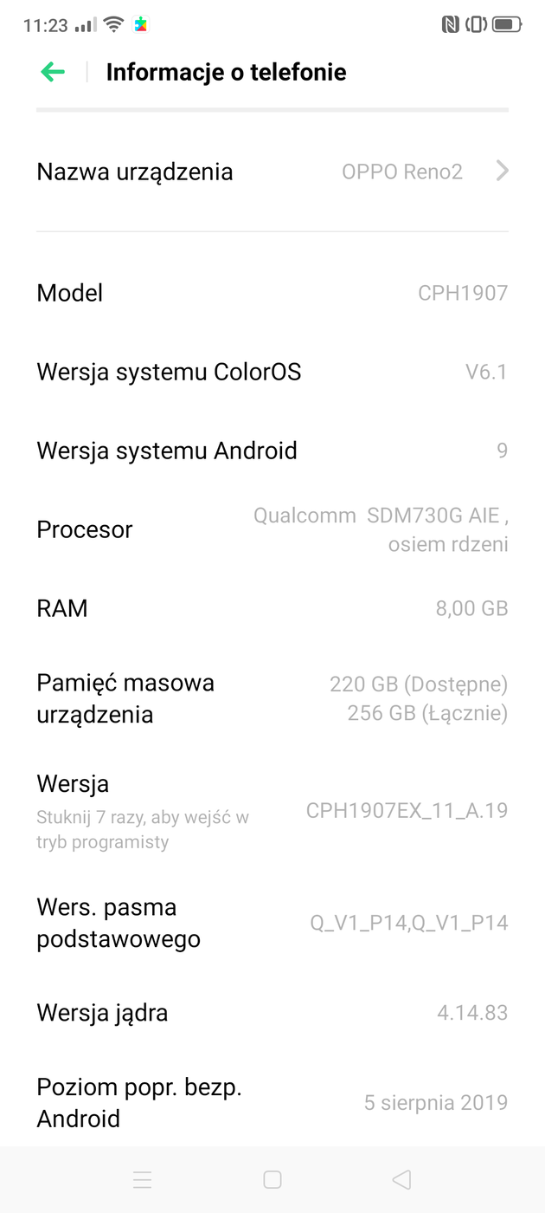Tap the battery status icon
This screenshot has width=545, height=1213.
tap(507, 25)
